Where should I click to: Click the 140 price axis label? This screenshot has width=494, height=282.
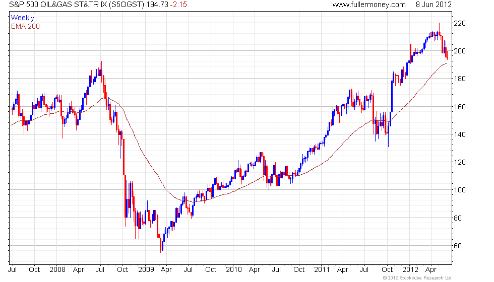pos(460,134)
